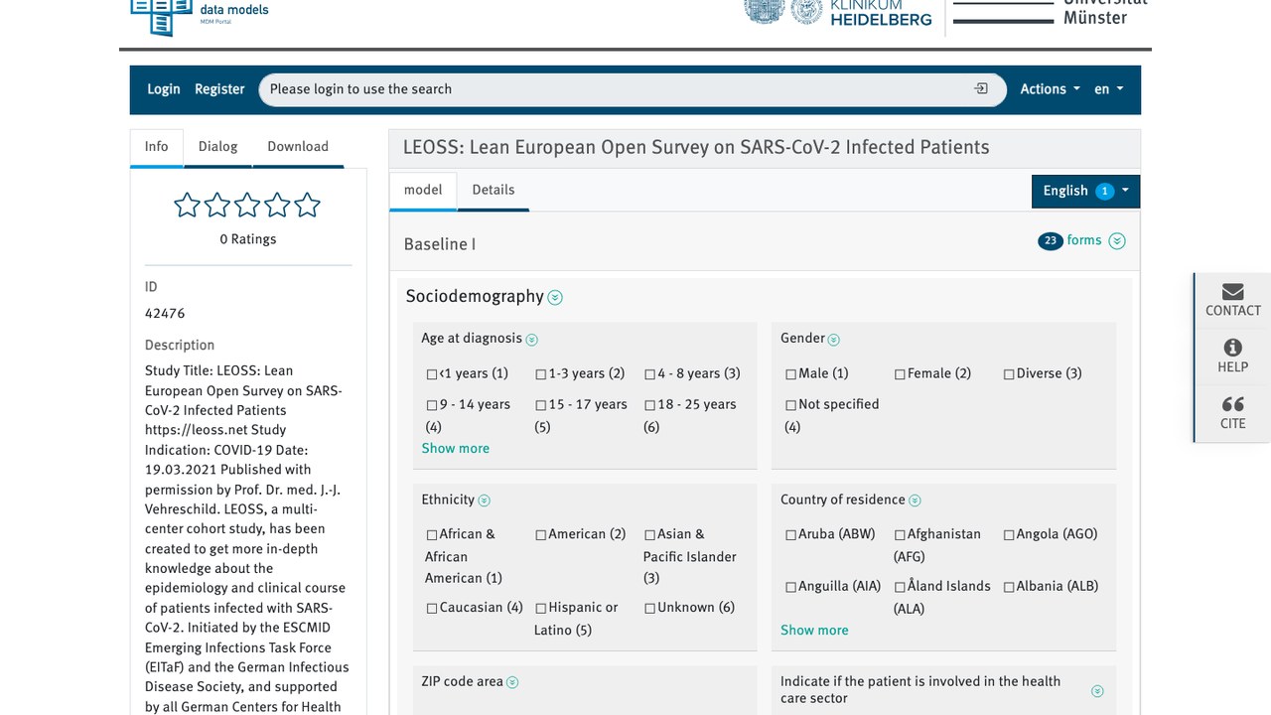Select the model tab
The image size is (1271, 715).
[423, 190]
